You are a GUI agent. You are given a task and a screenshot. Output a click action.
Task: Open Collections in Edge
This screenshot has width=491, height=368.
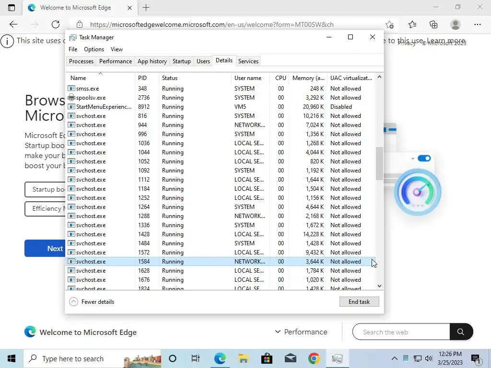[x=433, y=24]
